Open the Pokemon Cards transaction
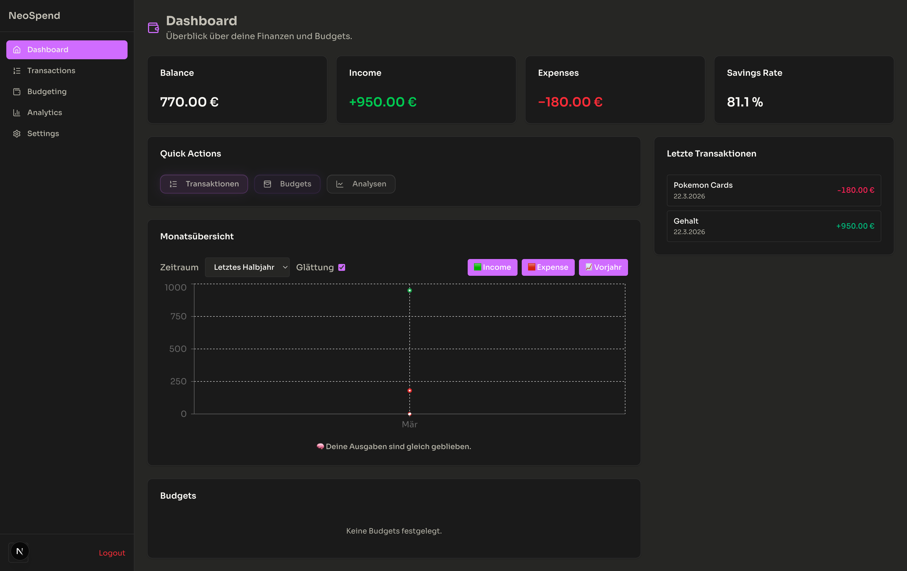 pos(774,190)
